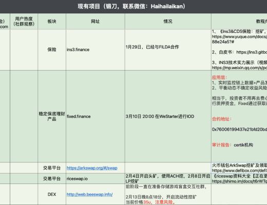Click the fixed.finance cell
The width and height of the screenshot is (267, 205).
click(x=96, y=116)
